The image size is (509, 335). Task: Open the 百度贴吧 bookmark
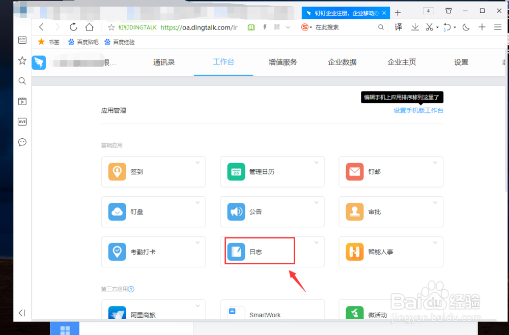[83, 42]
